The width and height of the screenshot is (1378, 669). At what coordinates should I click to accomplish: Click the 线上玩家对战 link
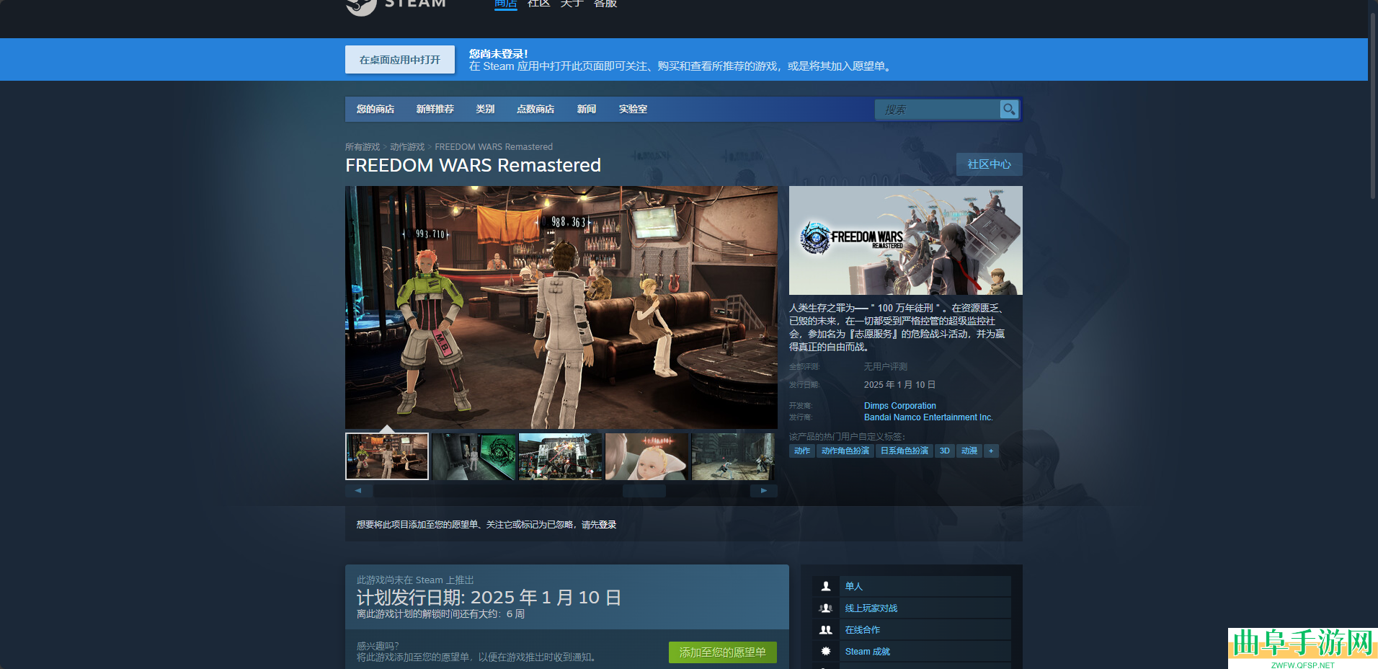point(871,608)
